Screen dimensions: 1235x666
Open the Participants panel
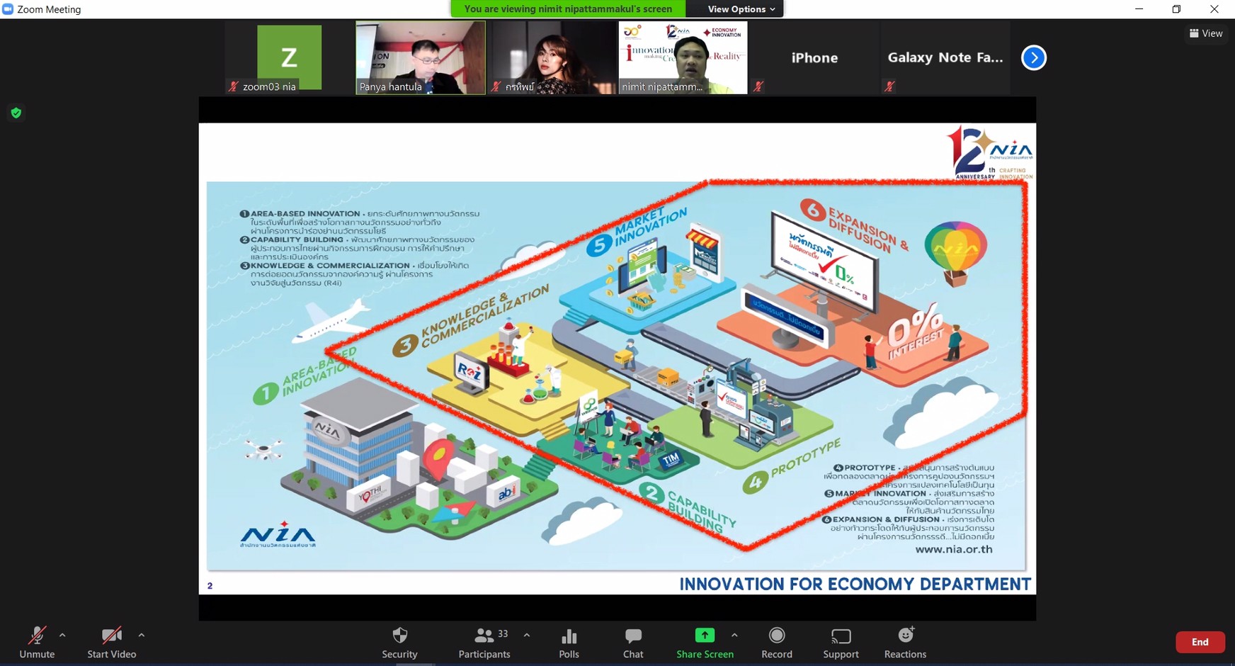point(484,642)
